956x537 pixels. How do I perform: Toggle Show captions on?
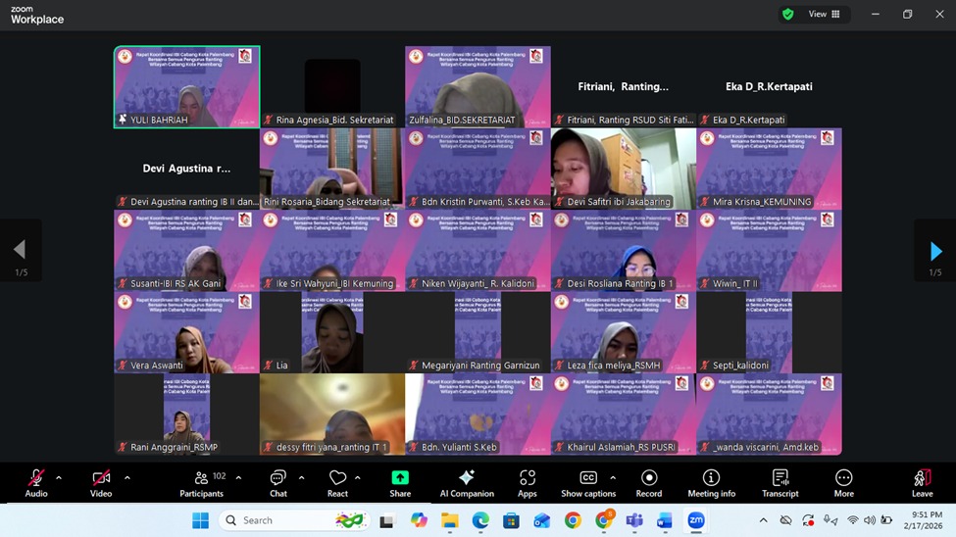coord(588,482)
